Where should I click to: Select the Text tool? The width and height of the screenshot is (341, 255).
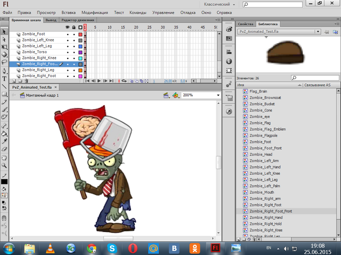coord(4,79)
